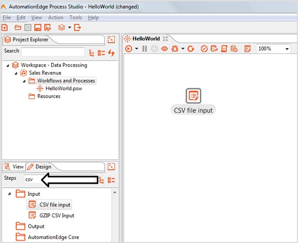Click the Save As icon with pencil
The width and height of the screenshot is (298, 243).
pyautogui.click(x=48, y=28)
